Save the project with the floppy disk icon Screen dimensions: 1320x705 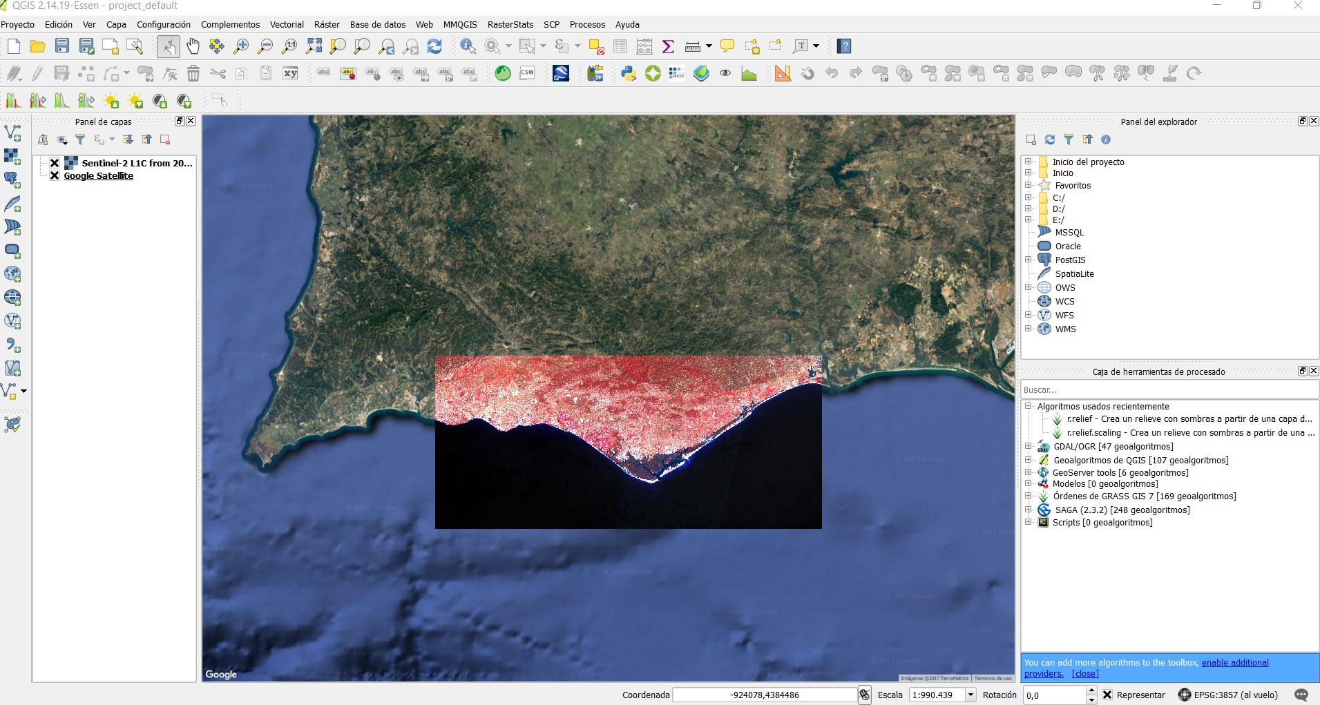tap(62, 46)
